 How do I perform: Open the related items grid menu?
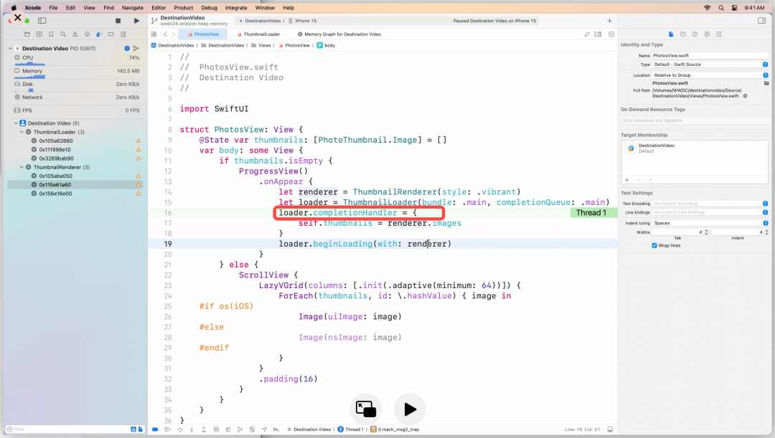[154, 34]
